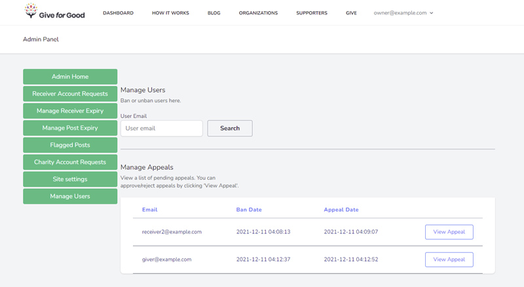
Task: Select the Manage Users sidebar button
Action: (70, 196)
